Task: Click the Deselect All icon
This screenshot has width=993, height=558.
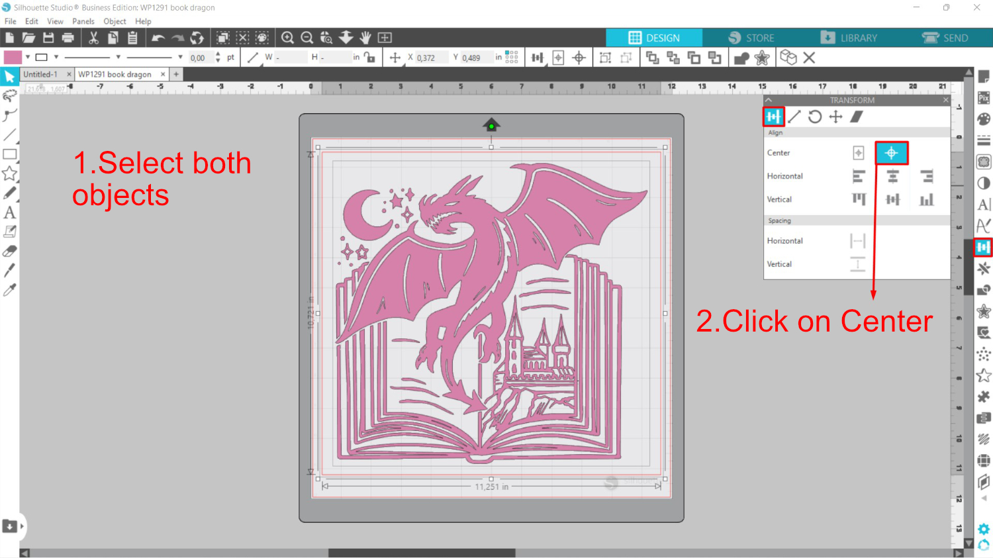Action: coord(243,38)
